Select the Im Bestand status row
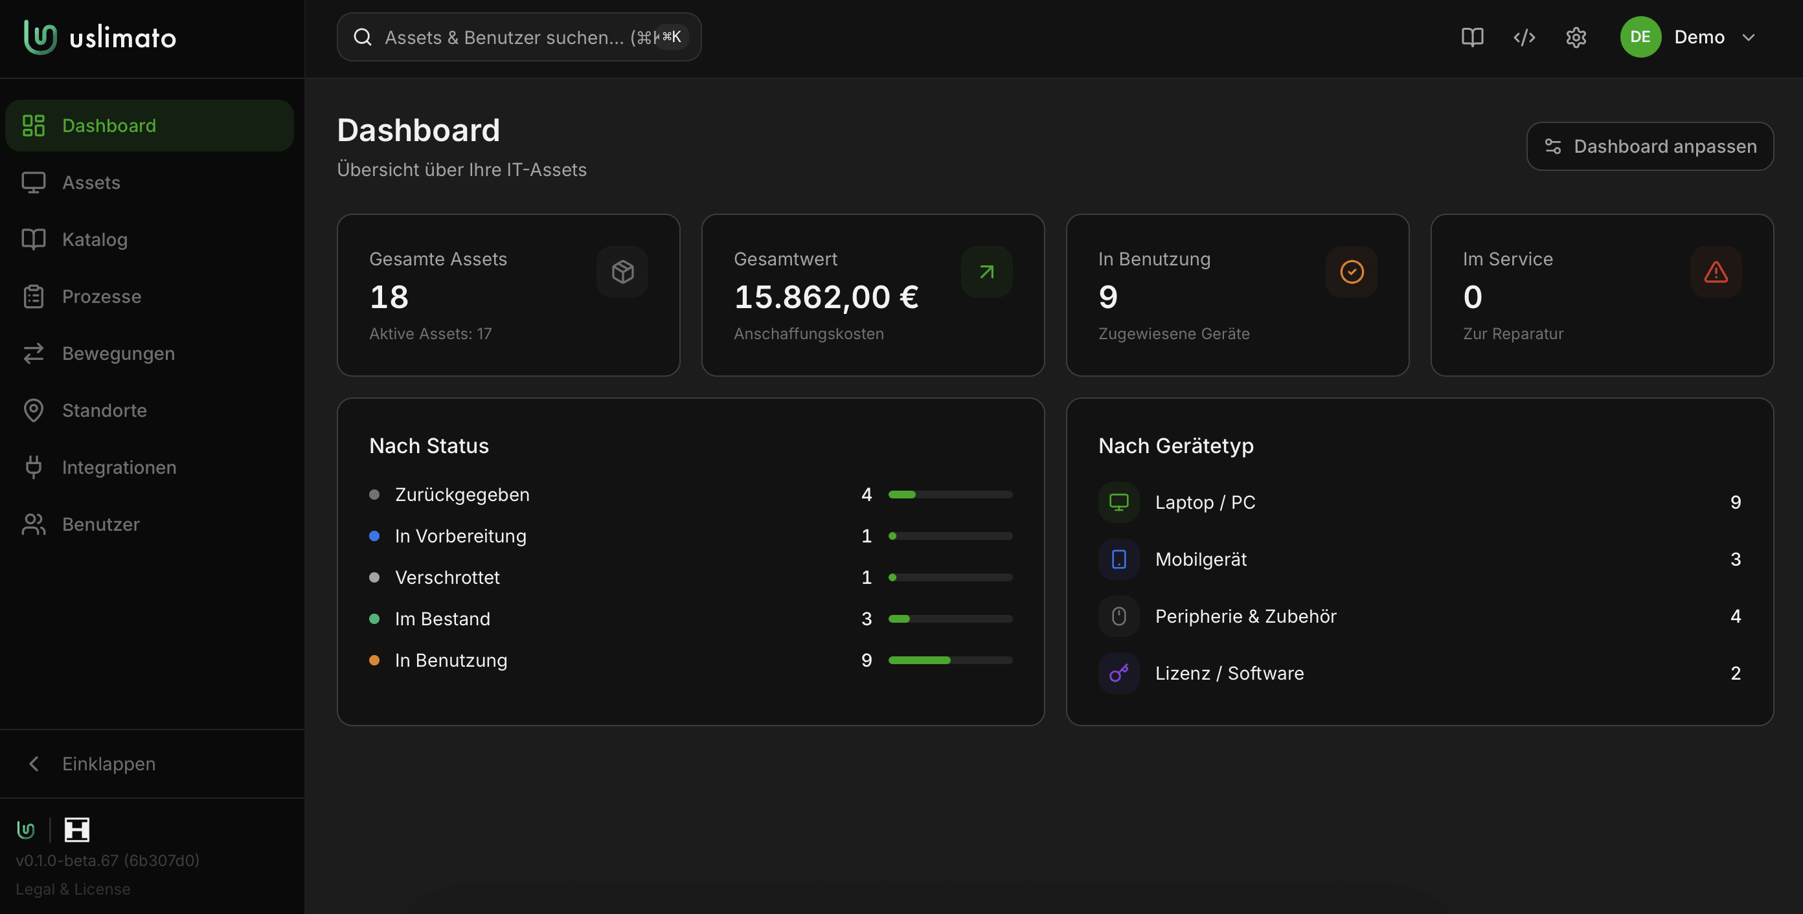This screenshot has height=914, width=1803. click(691, 618)
